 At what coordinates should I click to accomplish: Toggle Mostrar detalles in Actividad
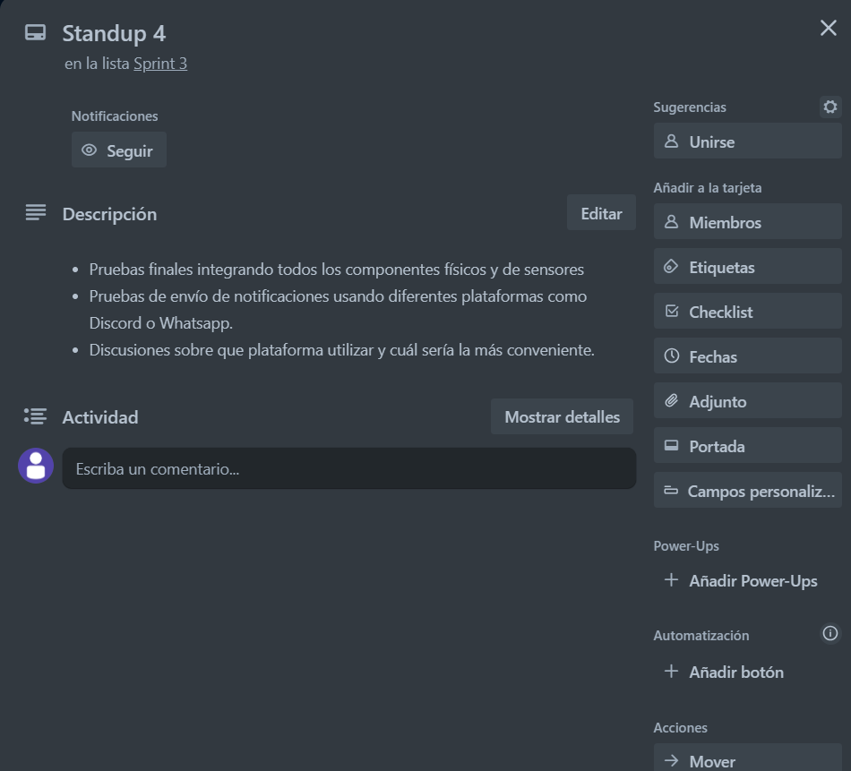pos(562,416)
